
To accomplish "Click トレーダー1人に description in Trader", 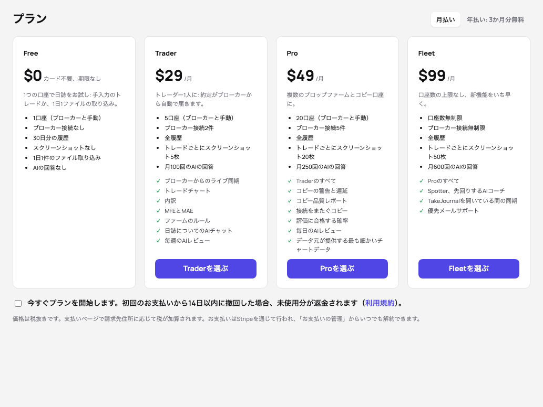I will [203, 99].
